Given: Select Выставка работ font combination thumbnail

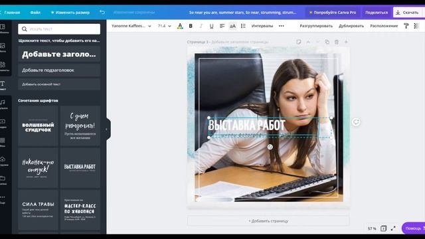Looking at the screenshot, I should pos(80,168).
